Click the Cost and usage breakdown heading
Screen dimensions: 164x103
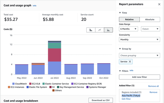tap(21, 101)
